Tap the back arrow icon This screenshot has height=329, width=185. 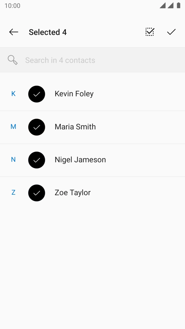[14, 32]
